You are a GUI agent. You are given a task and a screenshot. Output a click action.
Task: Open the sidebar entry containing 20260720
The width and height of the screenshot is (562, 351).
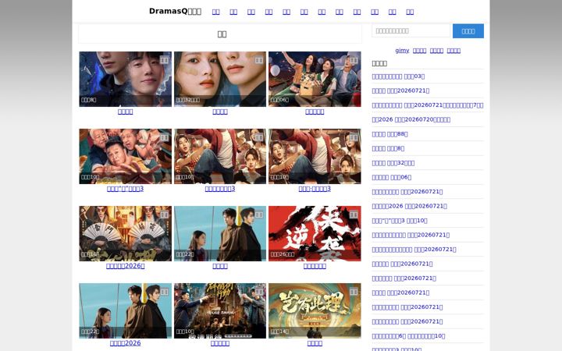[411, 119]
